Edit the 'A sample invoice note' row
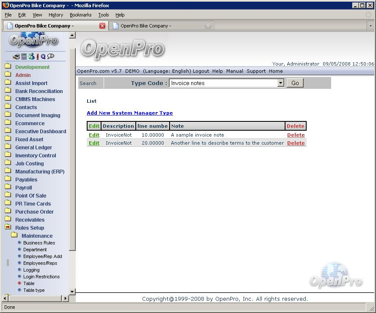 [x=94, y=135]
